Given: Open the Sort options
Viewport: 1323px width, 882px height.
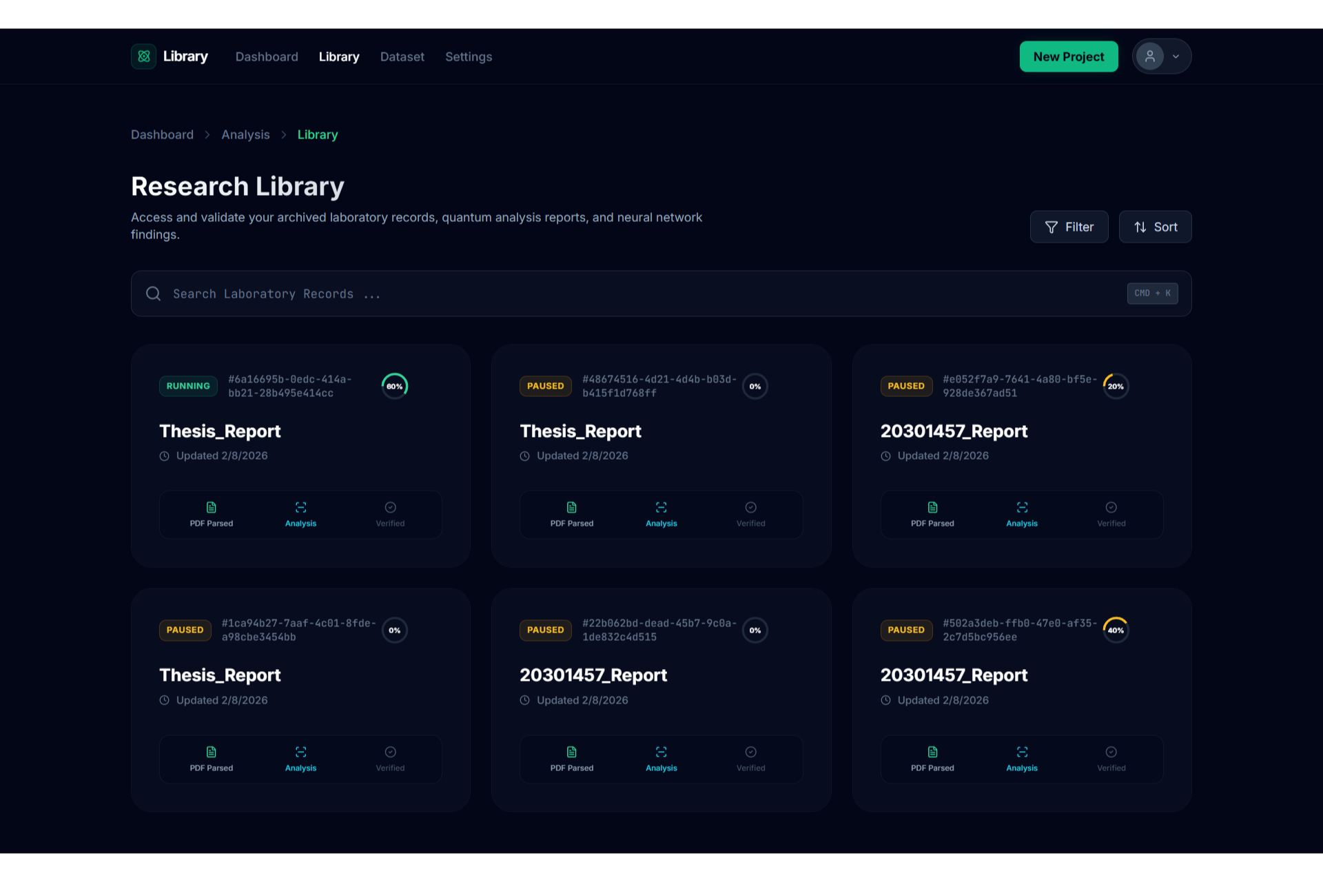Looking at the screenshot, I should click(1155, 227).
